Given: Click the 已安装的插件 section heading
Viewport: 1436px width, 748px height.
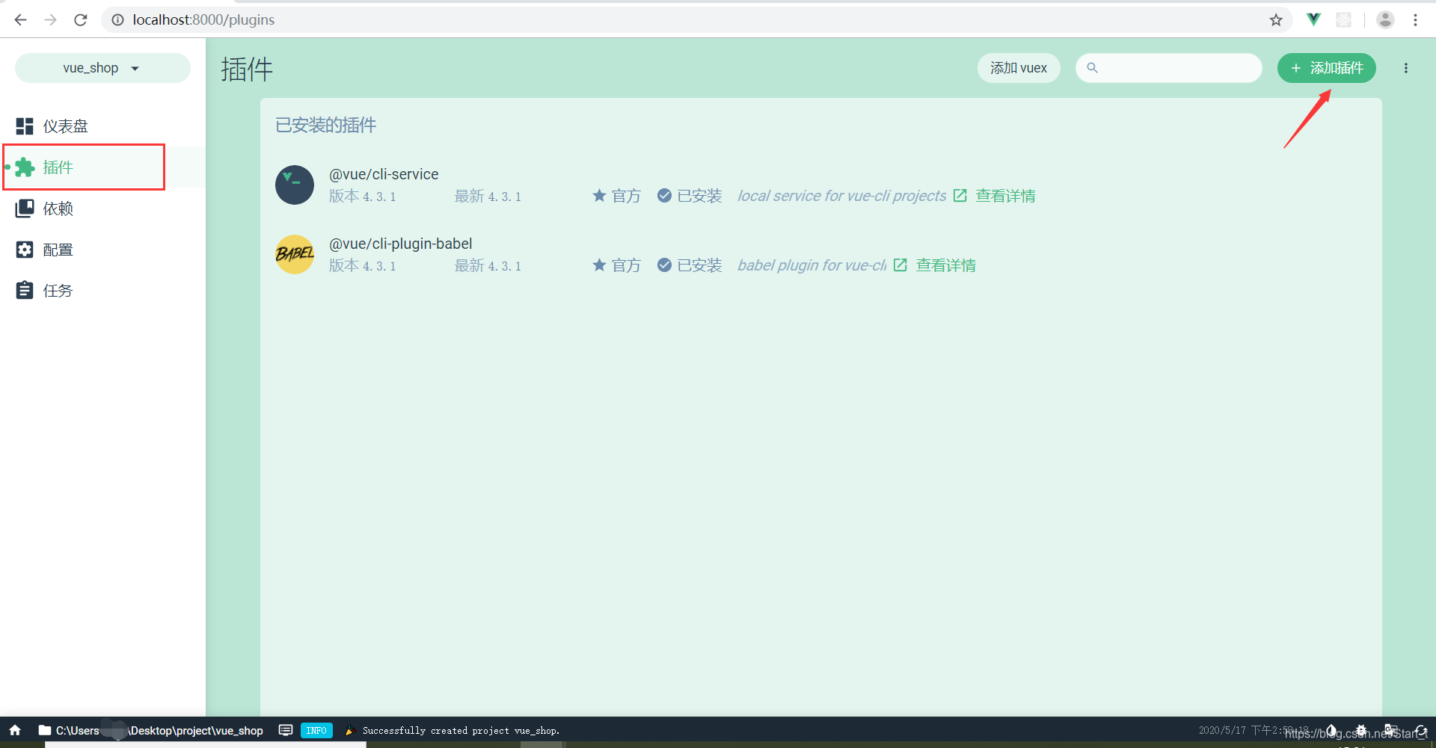Looking at the screenshot, I should [326, 125].
